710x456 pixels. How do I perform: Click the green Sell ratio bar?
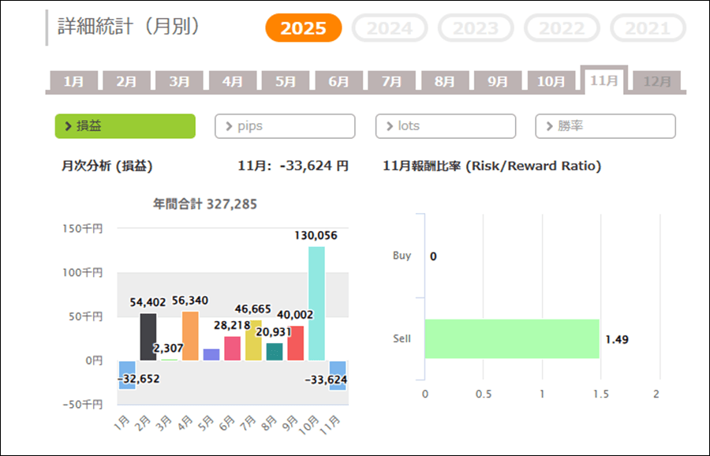tap(512, 338)
